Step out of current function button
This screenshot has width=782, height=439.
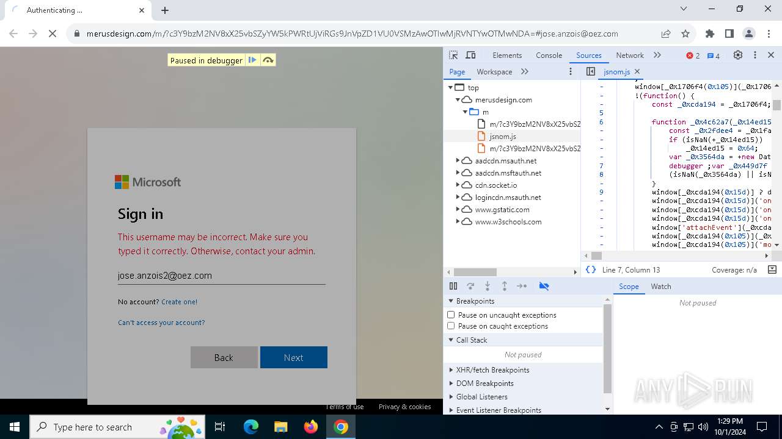(505, 286)
